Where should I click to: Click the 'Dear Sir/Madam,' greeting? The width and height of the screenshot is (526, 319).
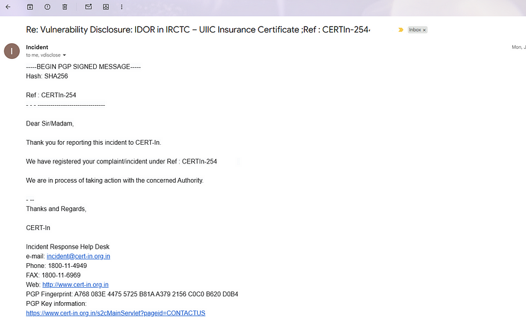coord(50,124)
